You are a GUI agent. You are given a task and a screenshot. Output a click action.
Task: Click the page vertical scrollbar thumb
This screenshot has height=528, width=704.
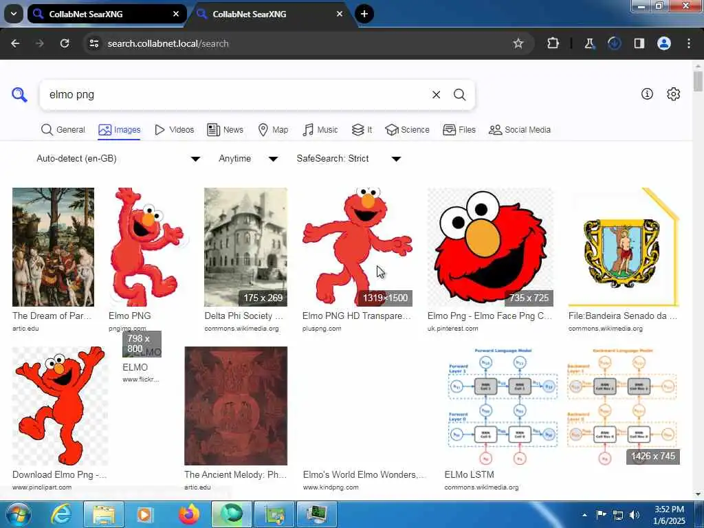(698, 81)
